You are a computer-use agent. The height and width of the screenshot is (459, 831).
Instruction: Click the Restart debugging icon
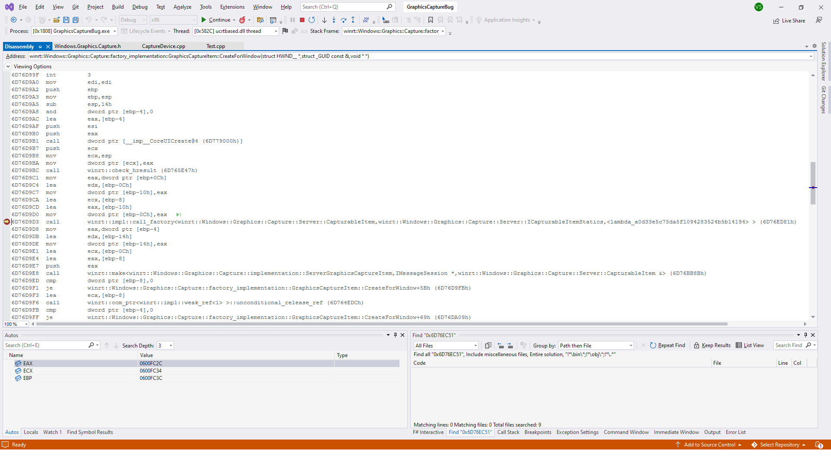pos(312,20)
